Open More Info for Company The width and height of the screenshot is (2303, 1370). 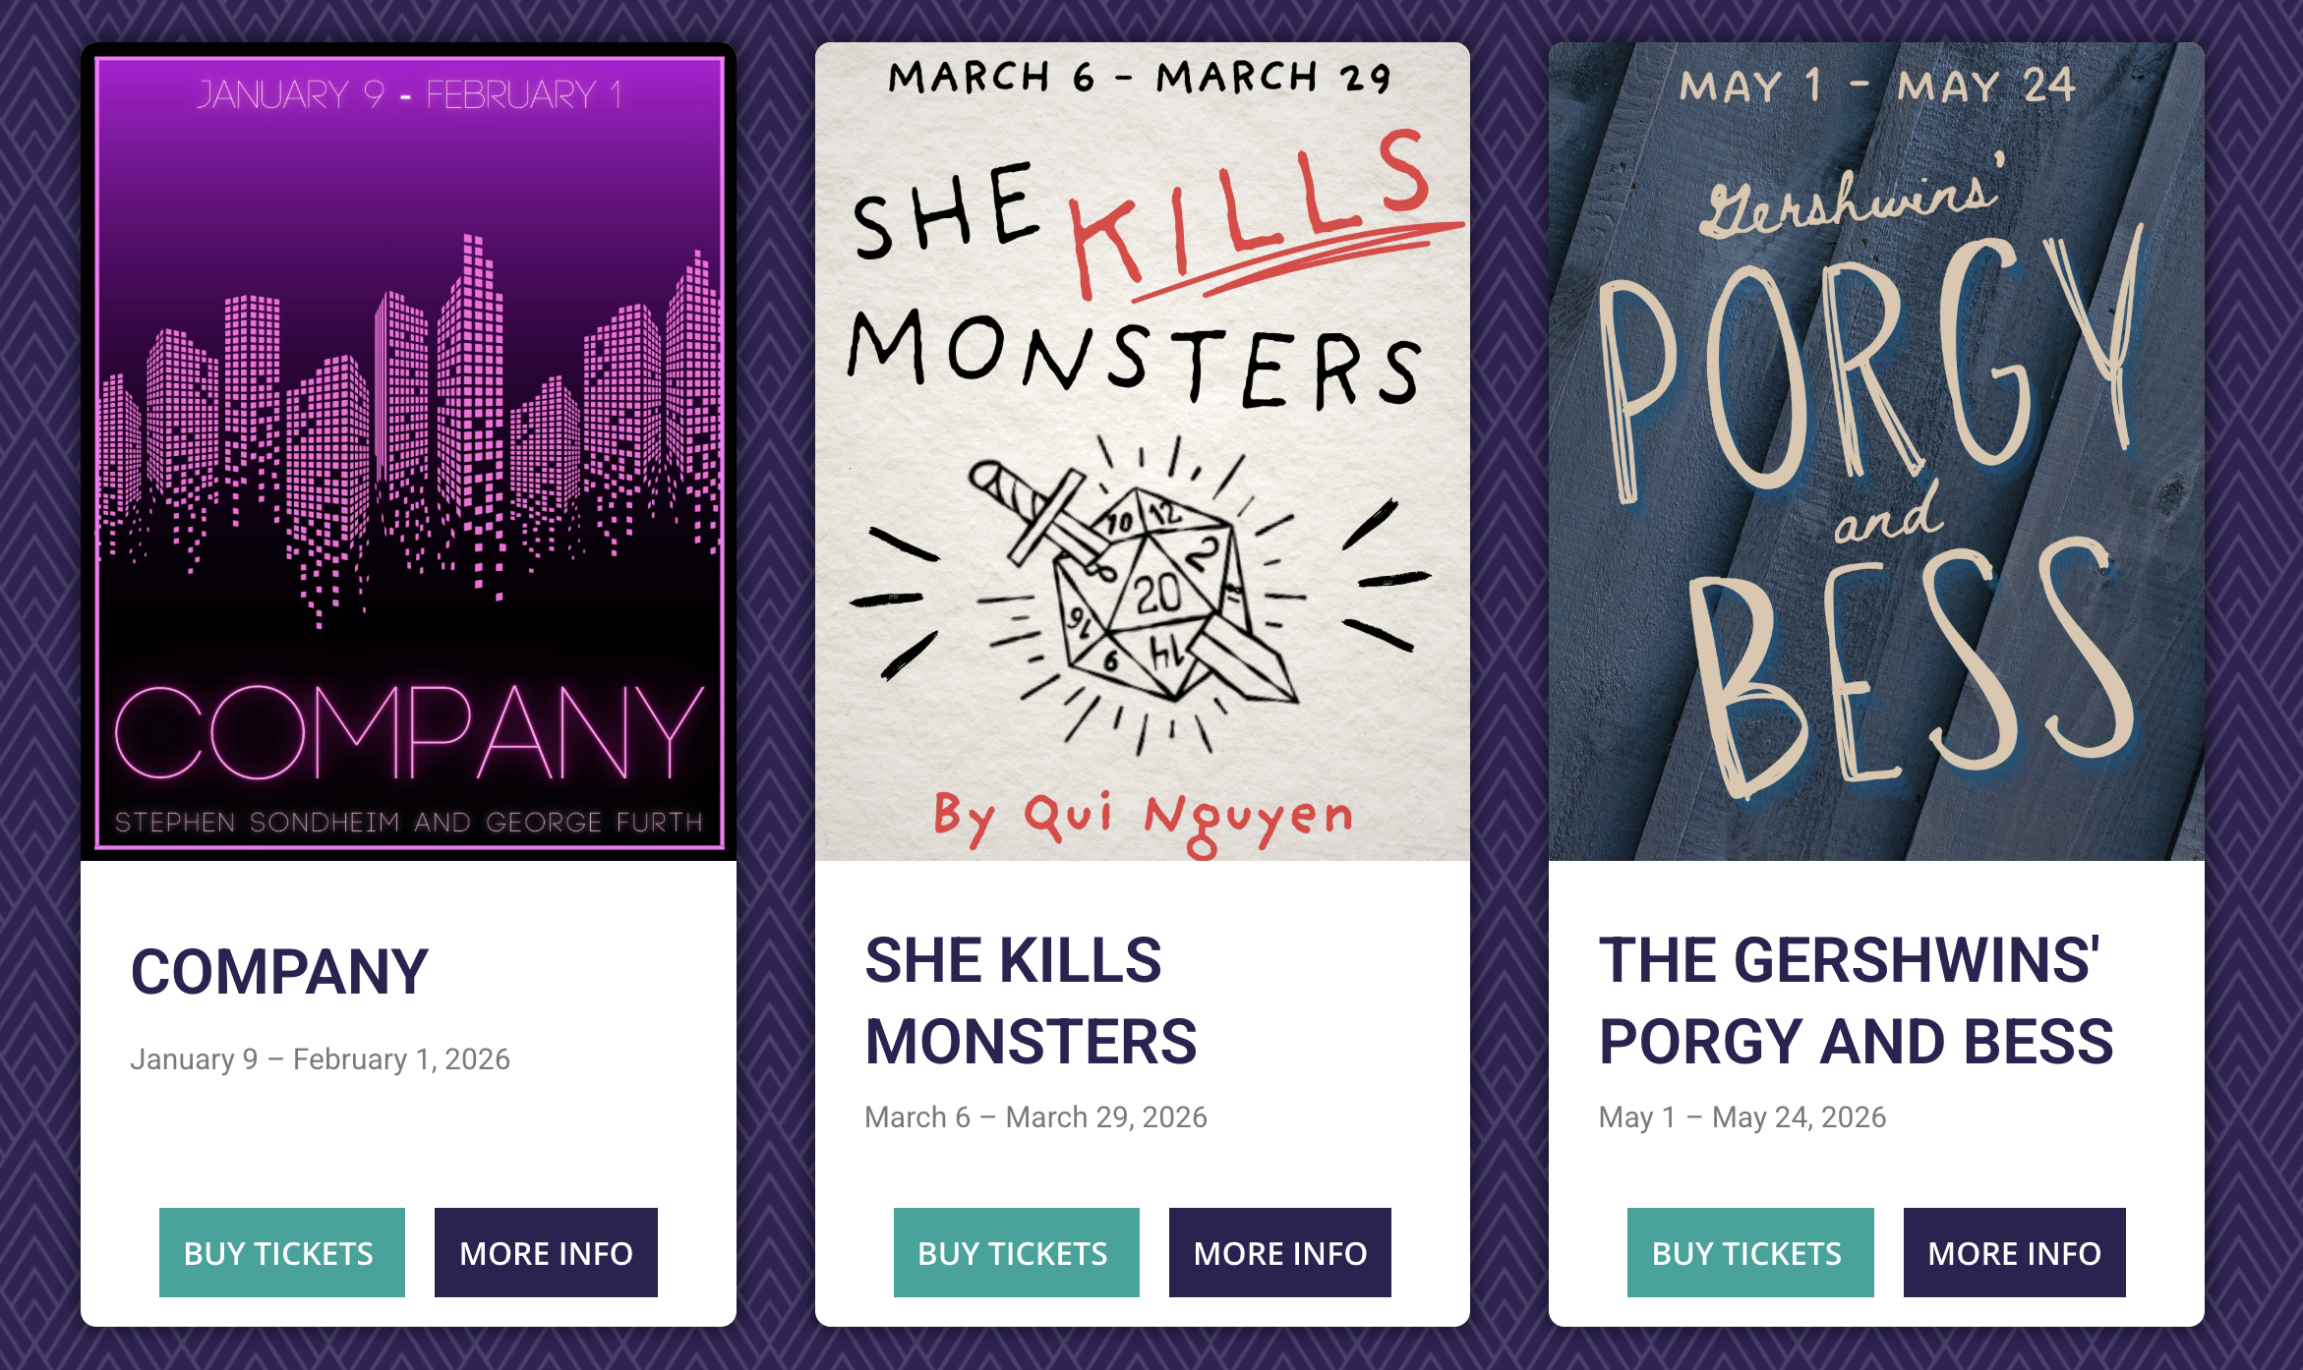point(546,1252)
